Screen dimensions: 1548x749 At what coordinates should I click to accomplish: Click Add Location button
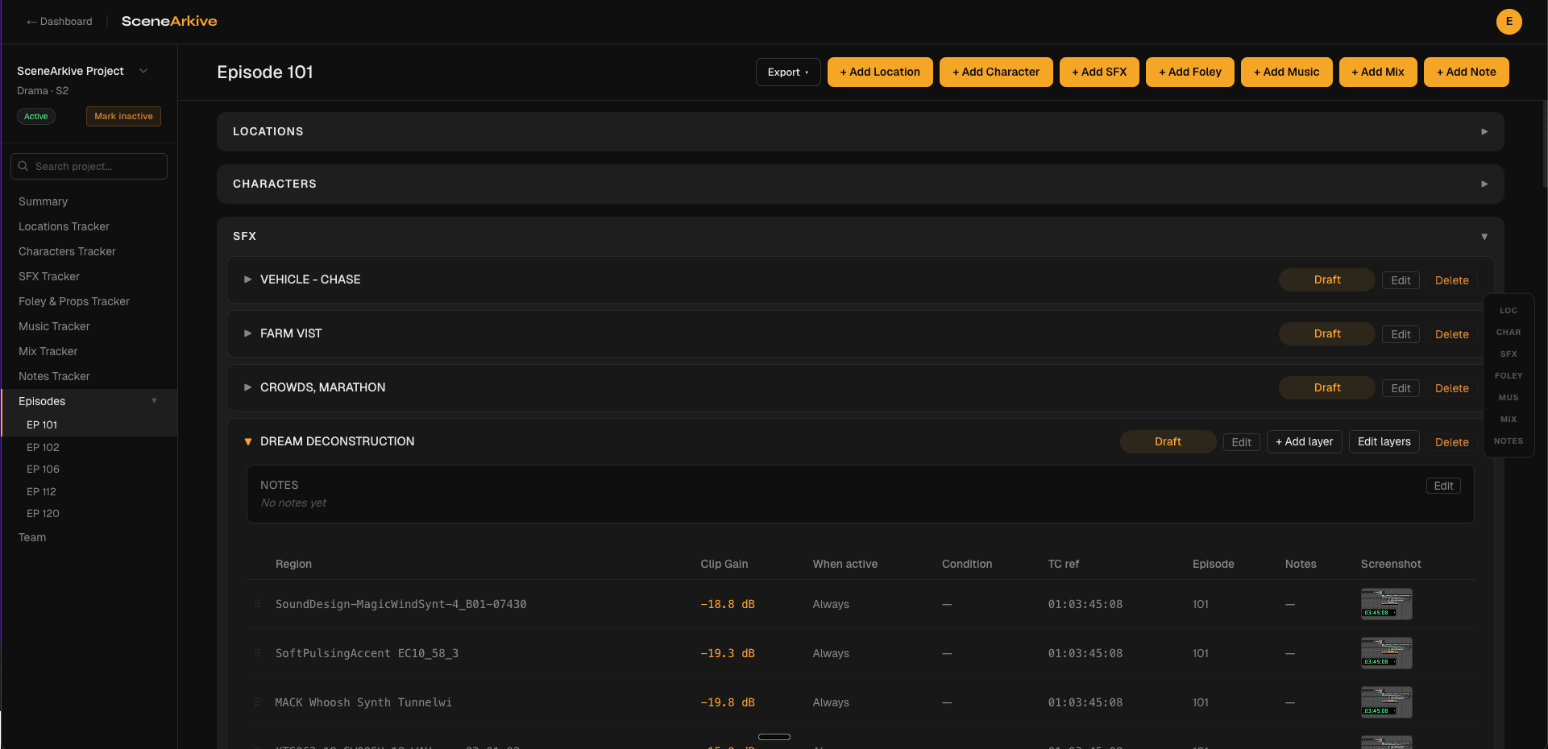[880, 72]
